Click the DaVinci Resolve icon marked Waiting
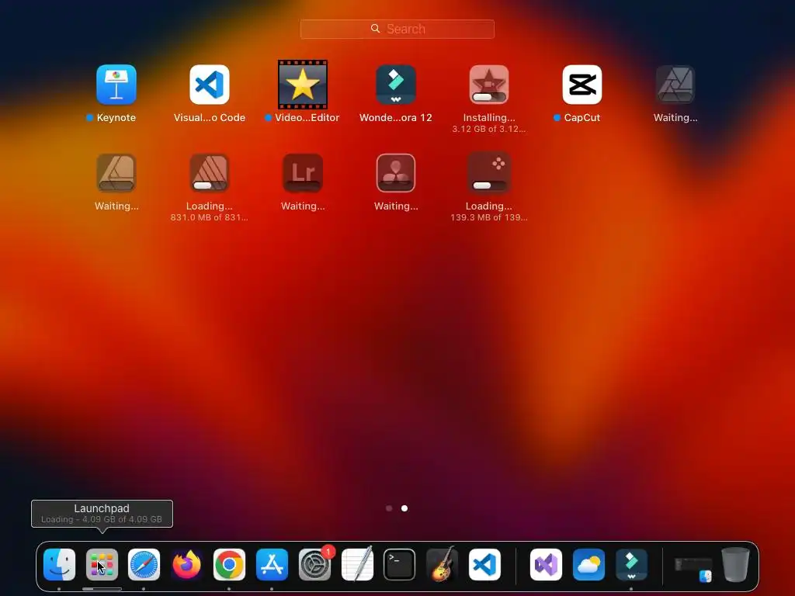Viewport: 795px width, 596px height. tap(396, 173)
